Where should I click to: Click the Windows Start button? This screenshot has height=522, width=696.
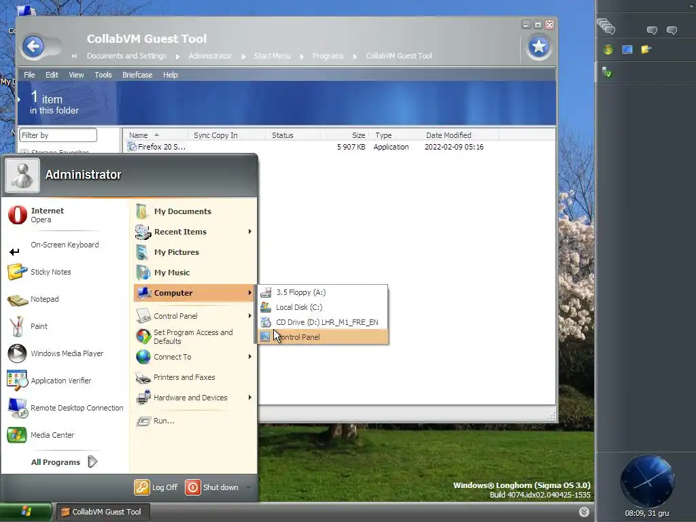pyautogui.click(x=26, y=512)
